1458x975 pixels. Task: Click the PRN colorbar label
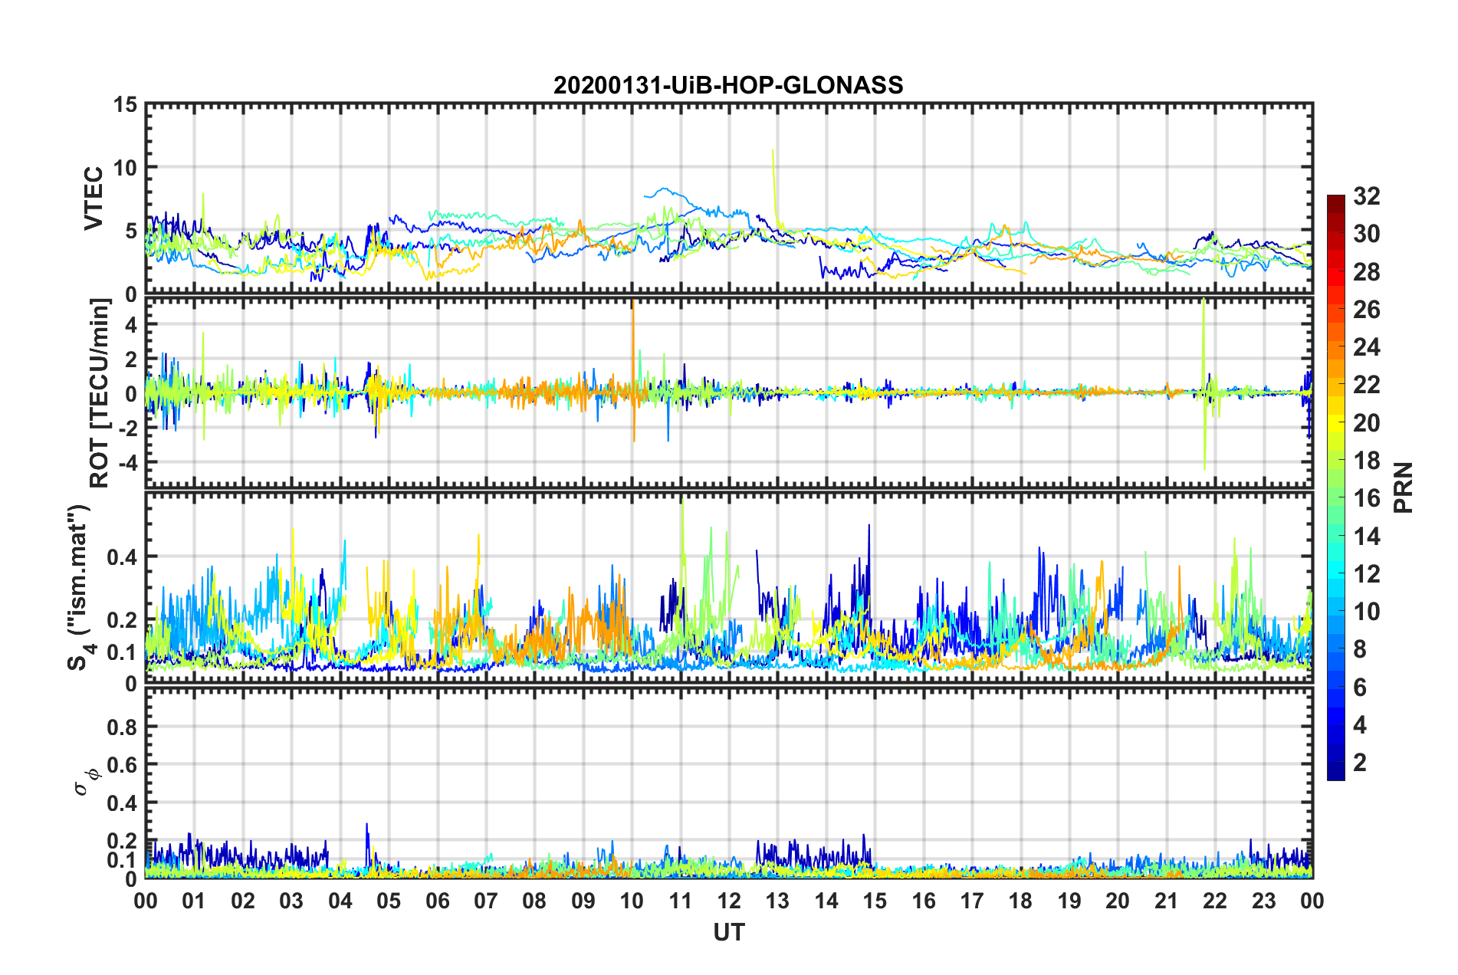[1404, 487]
